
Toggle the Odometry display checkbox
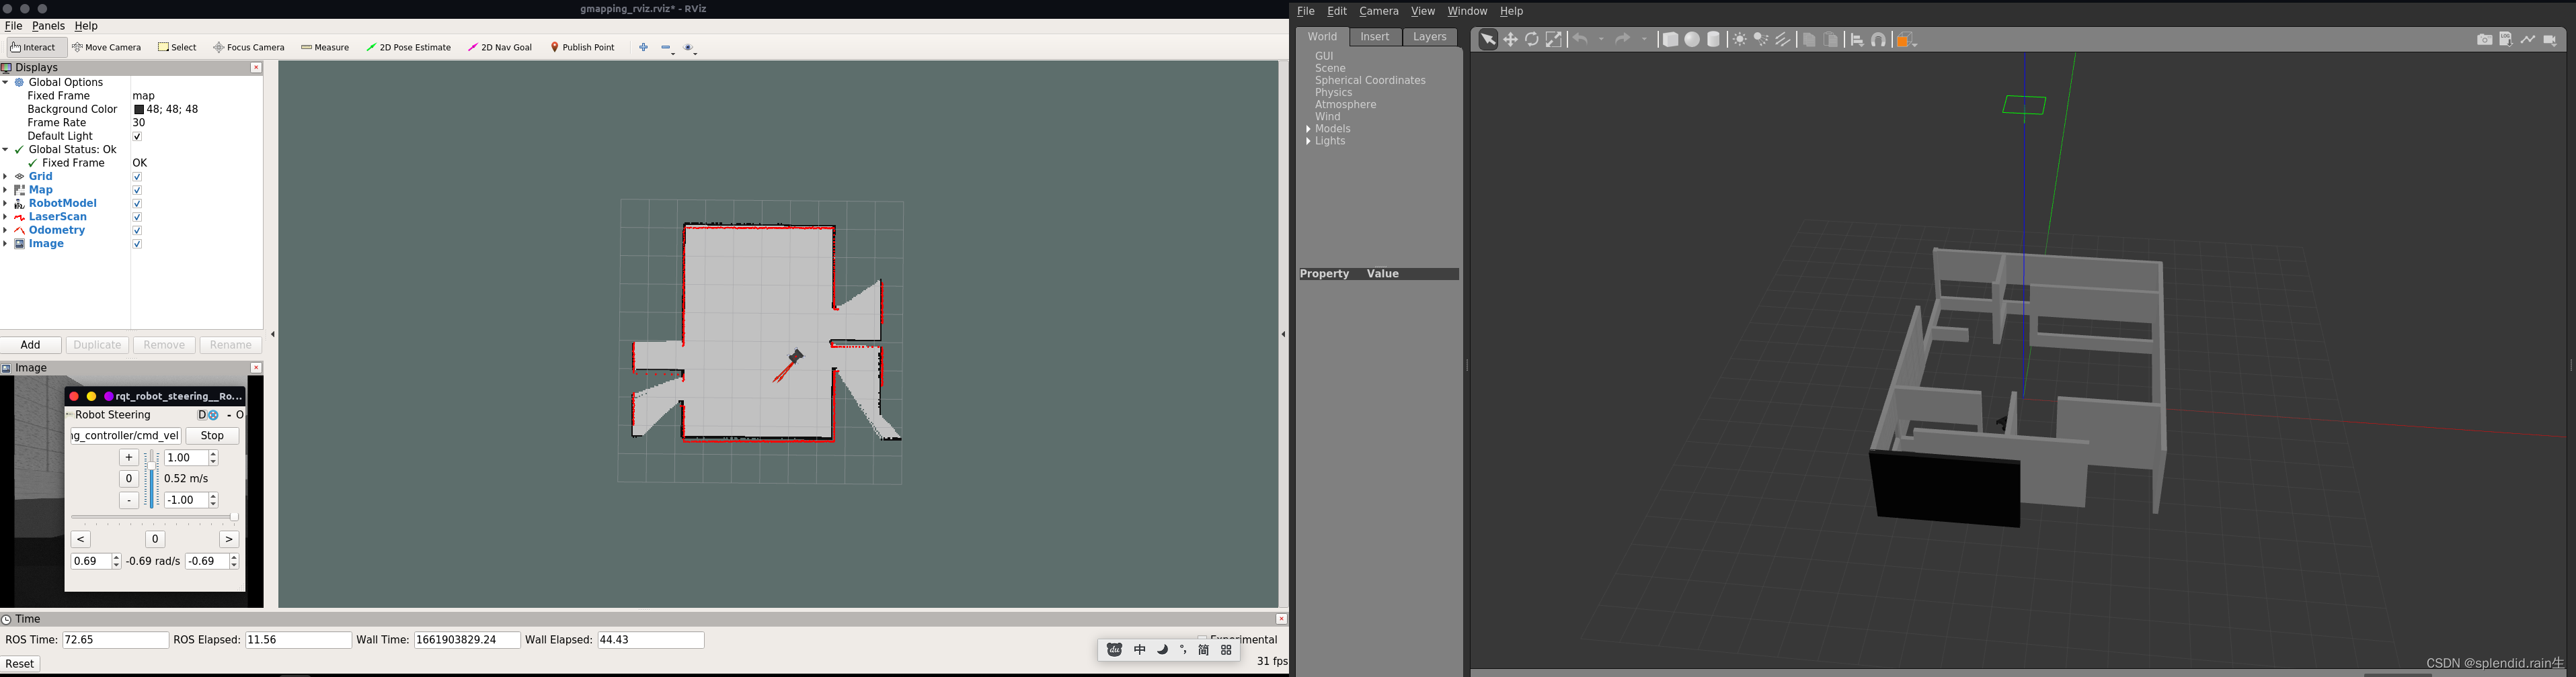pos(137,230)
